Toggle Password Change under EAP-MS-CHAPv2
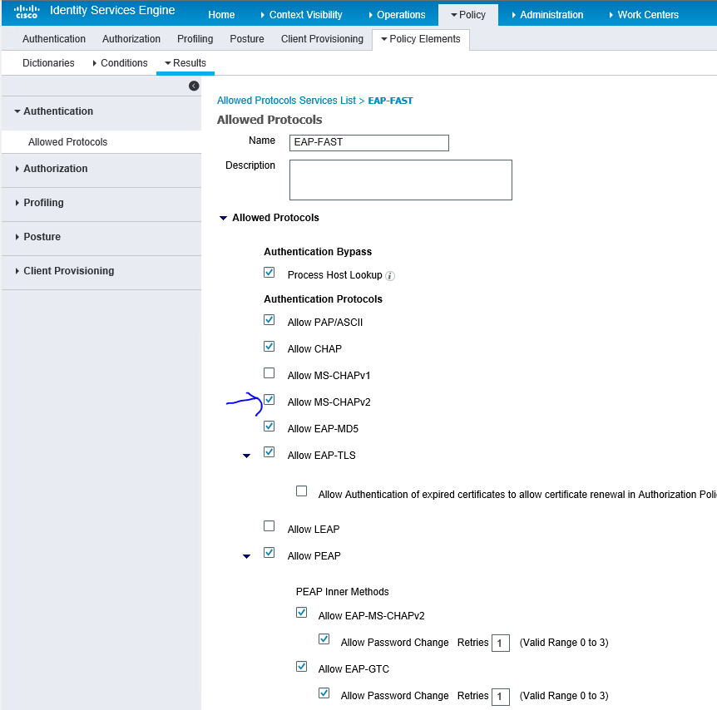The width and height of the screenshot is (717, 710). coord(324,639)
